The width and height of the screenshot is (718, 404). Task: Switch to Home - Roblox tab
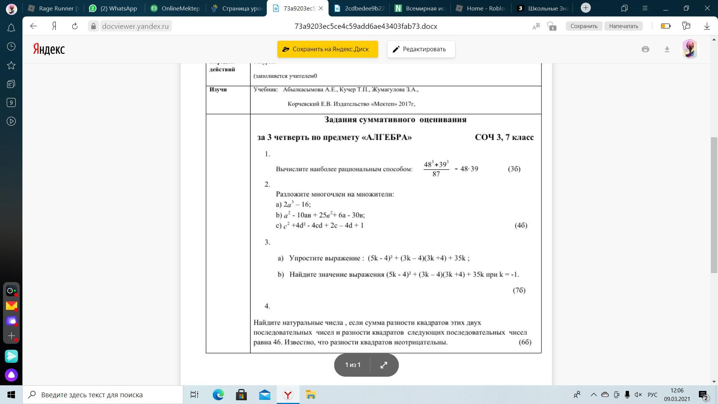(482, 8)
